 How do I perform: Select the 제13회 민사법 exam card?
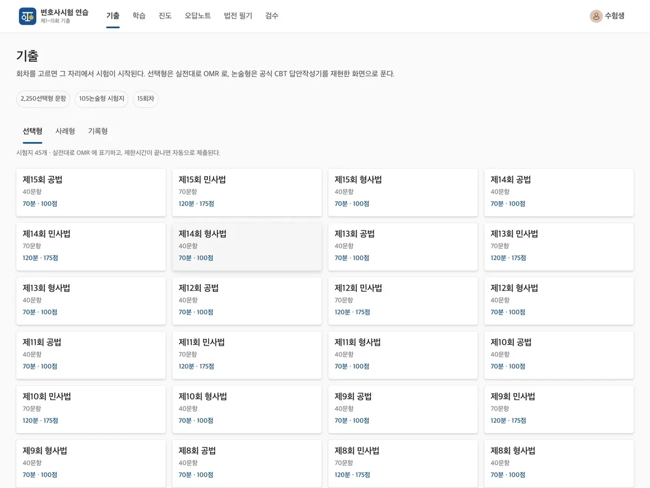click(559, 247)
